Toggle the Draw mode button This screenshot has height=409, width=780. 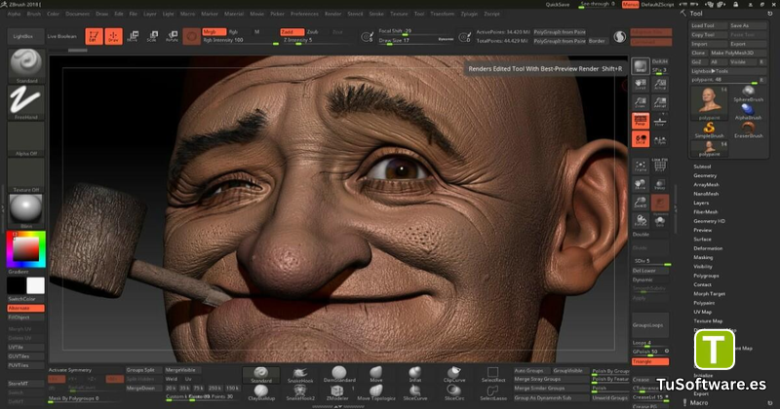coord(113,36)
